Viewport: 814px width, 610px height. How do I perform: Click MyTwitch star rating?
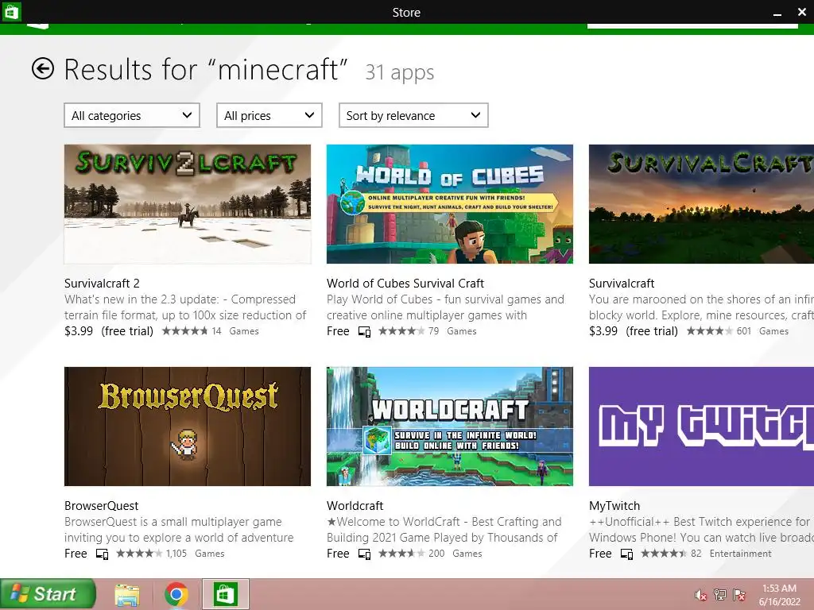[664, 554]
